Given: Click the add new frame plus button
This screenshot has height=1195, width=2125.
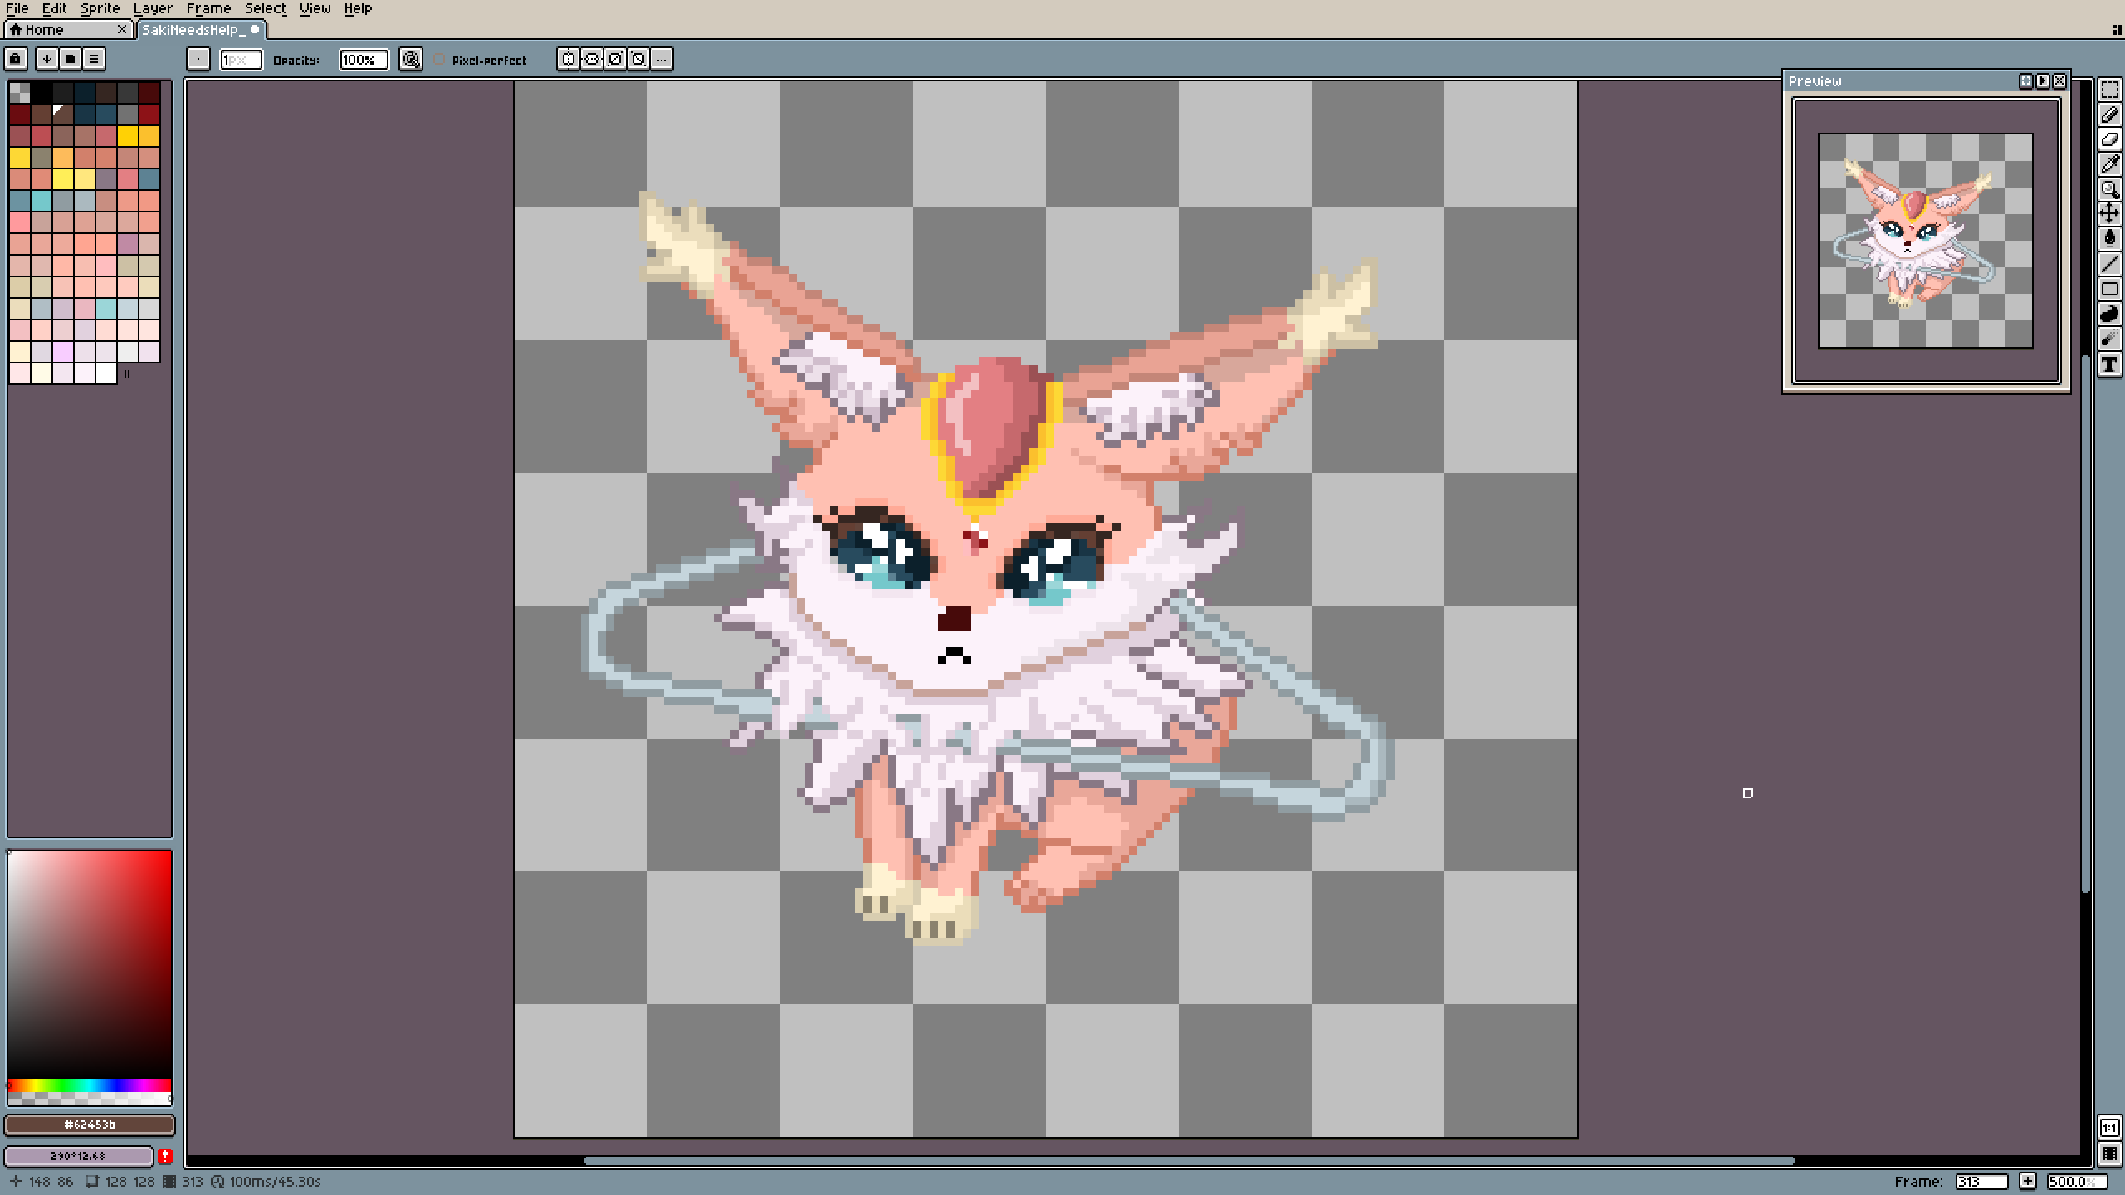Looking at the screenshot, I should 2028,1181.
